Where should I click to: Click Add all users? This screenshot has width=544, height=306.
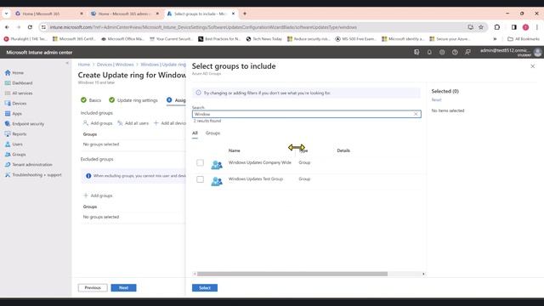click(x=133, y=123)
